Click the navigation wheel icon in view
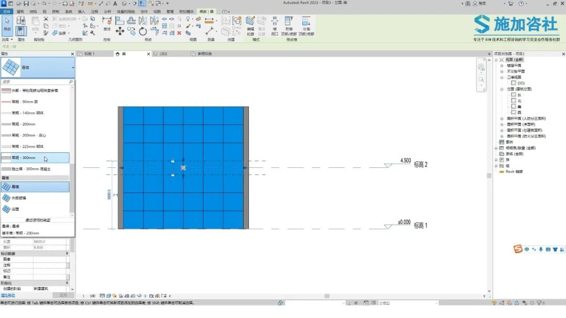This screenshot has height=318, width=566. (481, 67)
